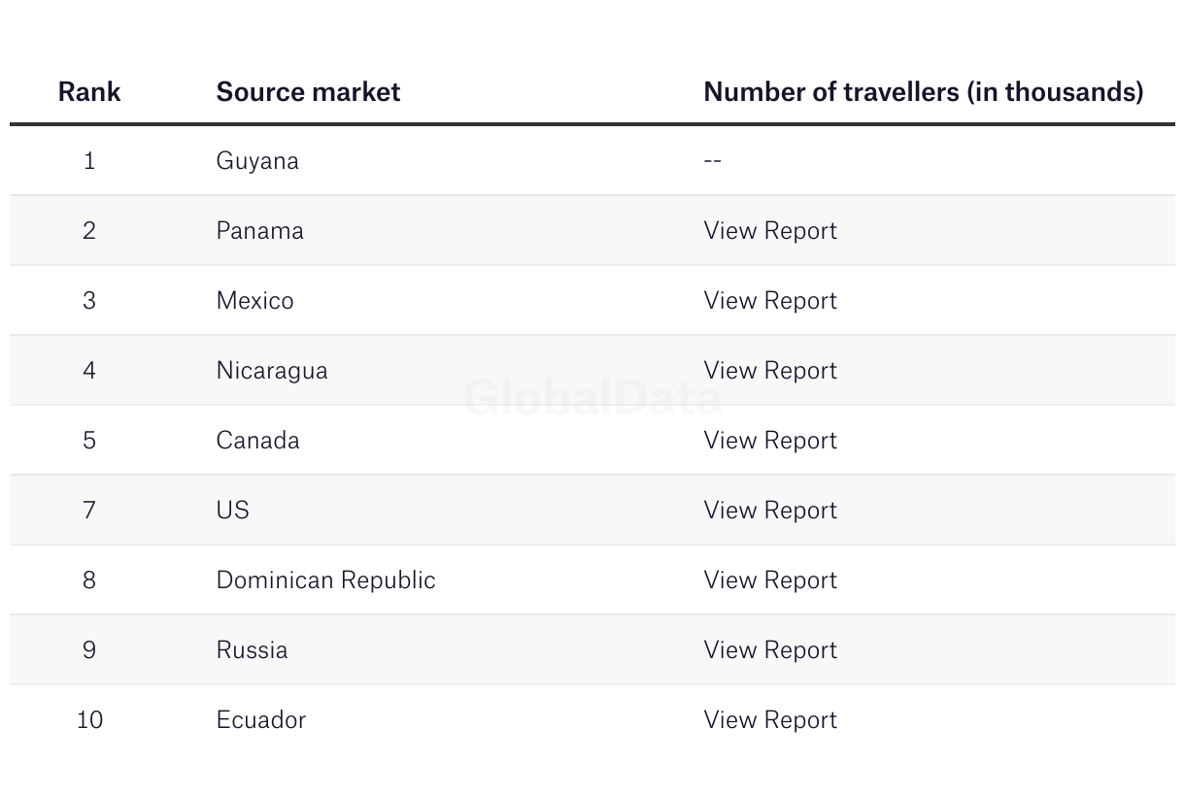Image resolution: width=1185 pixels, height=794 pixels.
Task: Click View Report in Russia row
Action: [x=769, y=650]
